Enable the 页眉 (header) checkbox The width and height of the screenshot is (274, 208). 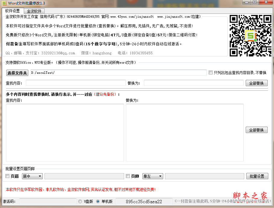tap(7, 176)
